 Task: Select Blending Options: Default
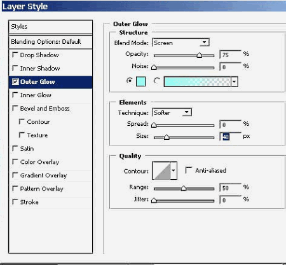(x=50, y=42)
